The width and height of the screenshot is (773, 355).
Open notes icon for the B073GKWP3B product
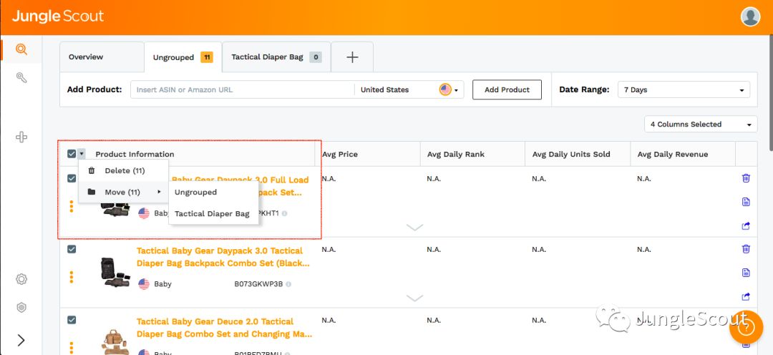(x=746, y=273)
